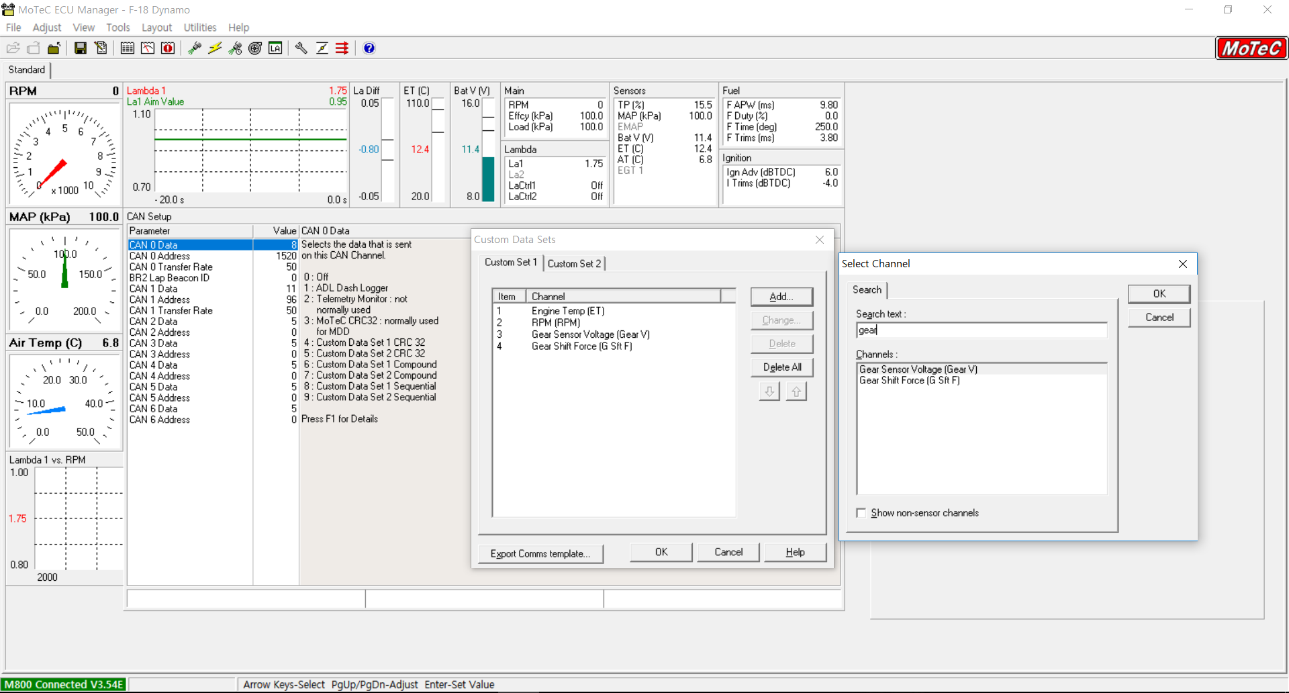Click the red arrows toolbar icon

tap(342, 48)
